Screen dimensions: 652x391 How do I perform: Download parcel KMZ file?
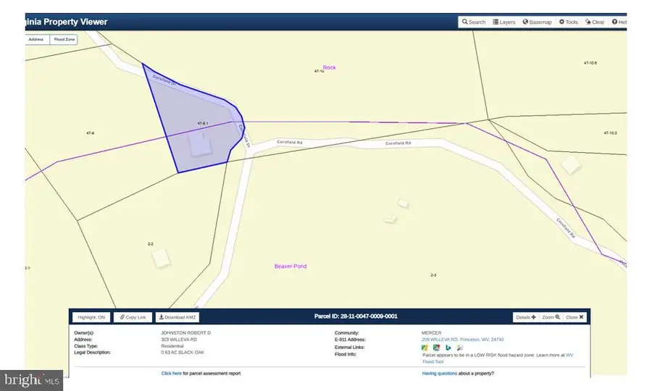177,317
